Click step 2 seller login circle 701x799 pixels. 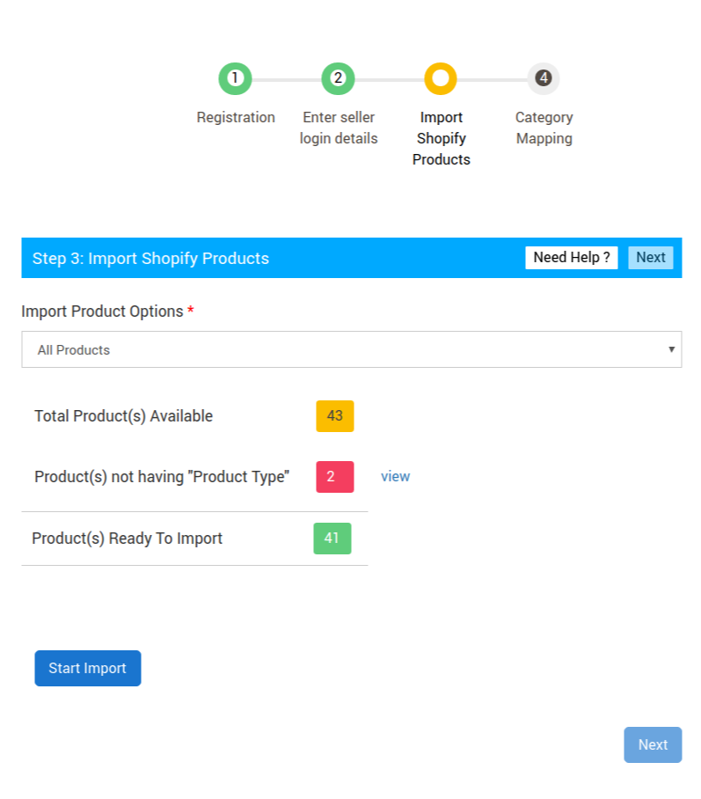coord(338,78)
